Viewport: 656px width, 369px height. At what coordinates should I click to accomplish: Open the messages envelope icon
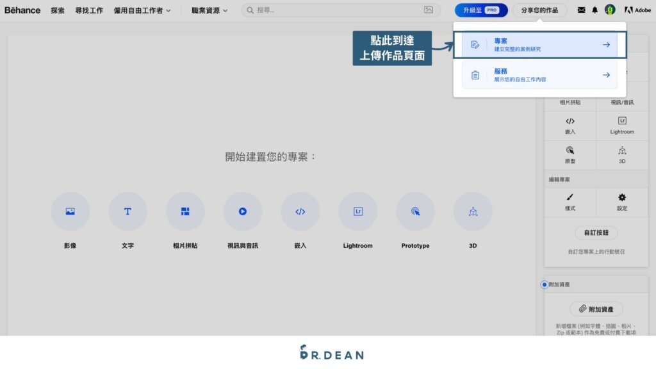pos(581,10)
